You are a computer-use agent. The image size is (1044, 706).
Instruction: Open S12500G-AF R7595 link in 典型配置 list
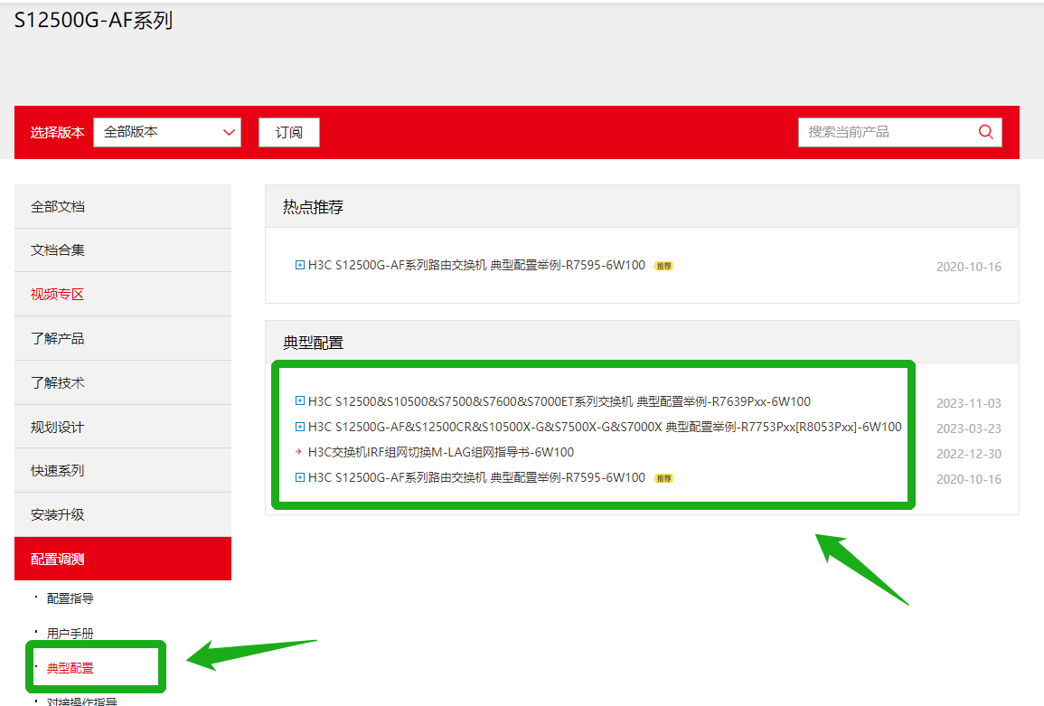pos(476,477)
